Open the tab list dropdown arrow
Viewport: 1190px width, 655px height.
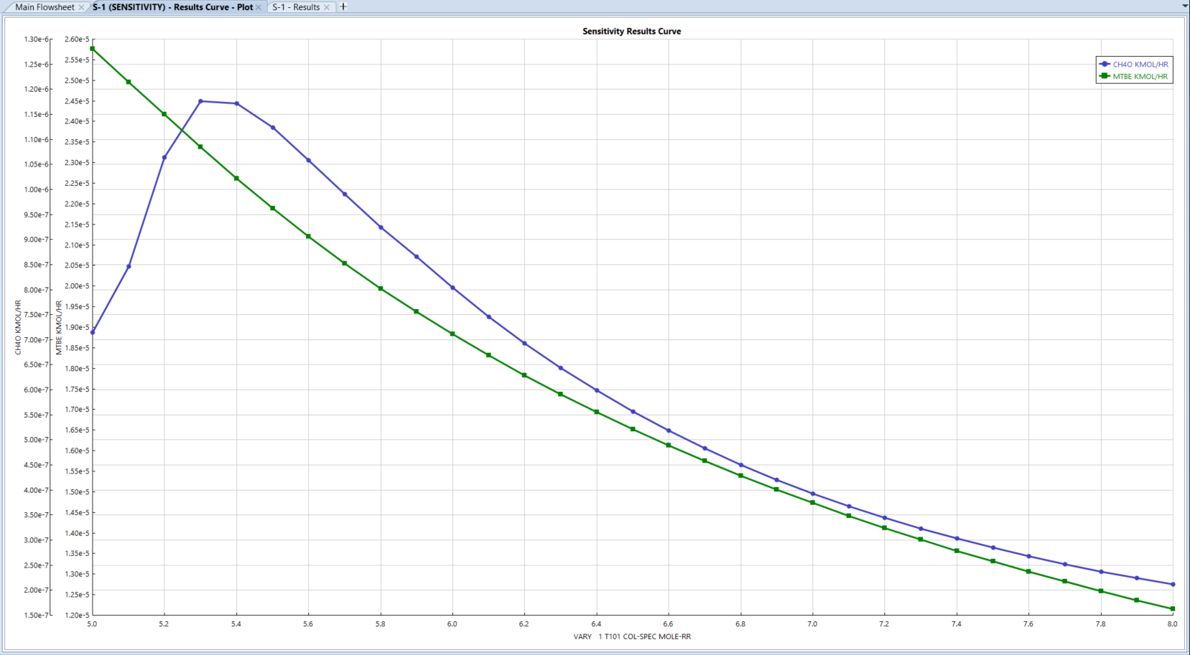1185,6
